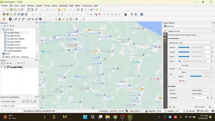215x121 pixels.
Task: Create a new project with the blank page icon
Action: (x=4, y=9)
